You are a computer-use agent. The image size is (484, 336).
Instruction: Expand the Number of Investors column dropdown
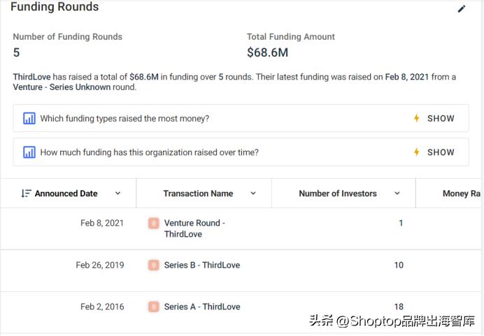(397, 193)
